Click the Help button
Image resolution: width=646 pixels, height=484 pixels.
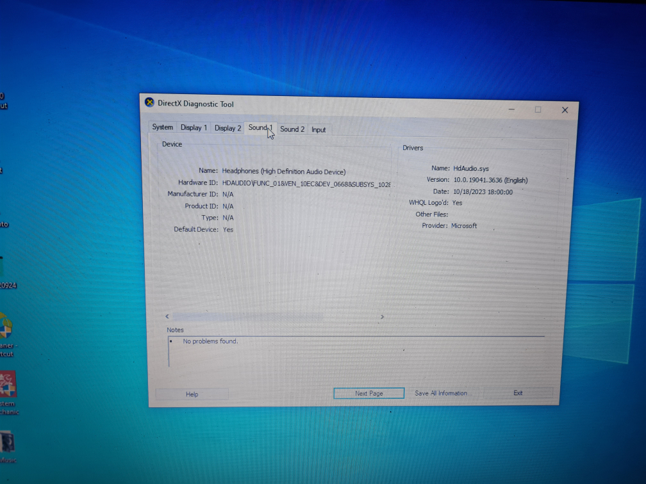[192, 394]
